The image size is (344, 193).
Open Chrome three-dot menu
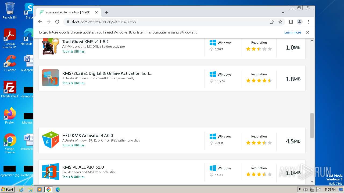[308, 22]
